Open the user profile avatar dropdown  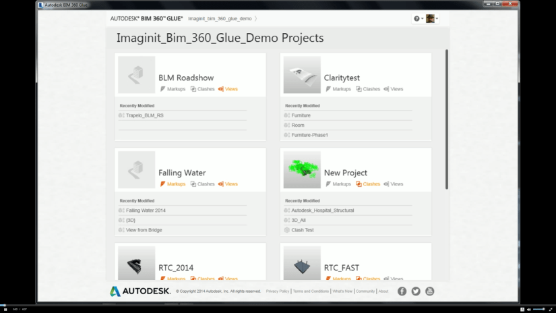433,19
